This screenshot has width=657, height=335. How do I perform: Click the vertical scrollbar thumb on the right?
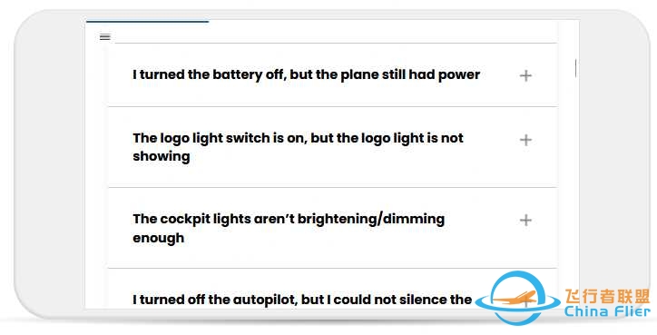[575, 68]
